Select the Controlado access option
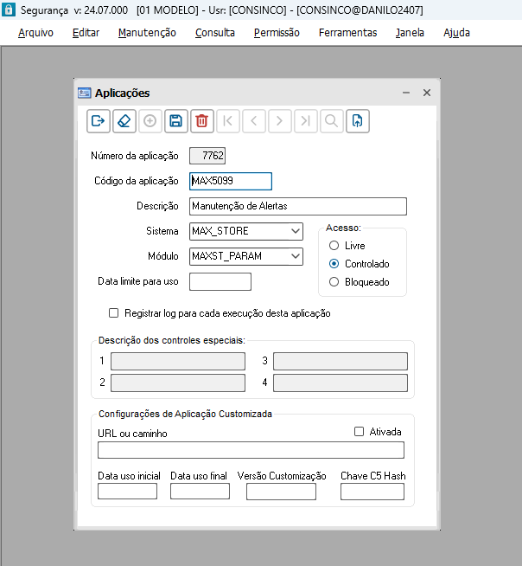 334,264
